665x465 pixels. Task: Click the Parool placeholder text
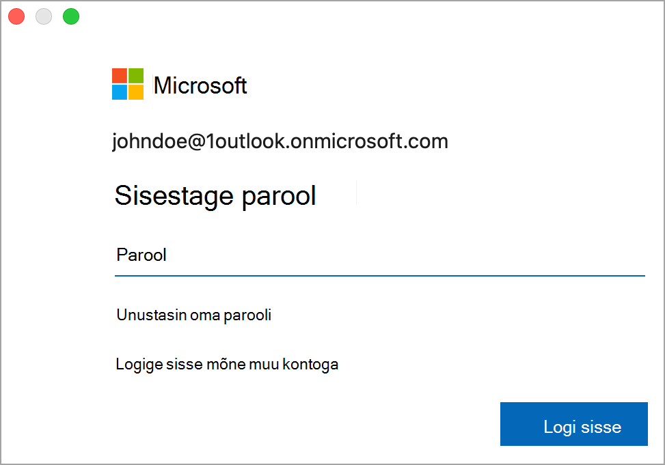click(x=141, y=255)
